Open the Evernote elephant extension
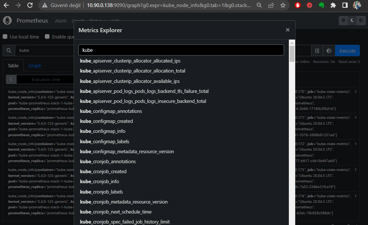This screenshot has height=225, width=368. [321, 6]
